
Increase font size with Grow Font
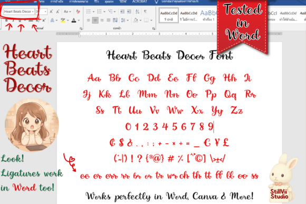(x=51, y=12)
